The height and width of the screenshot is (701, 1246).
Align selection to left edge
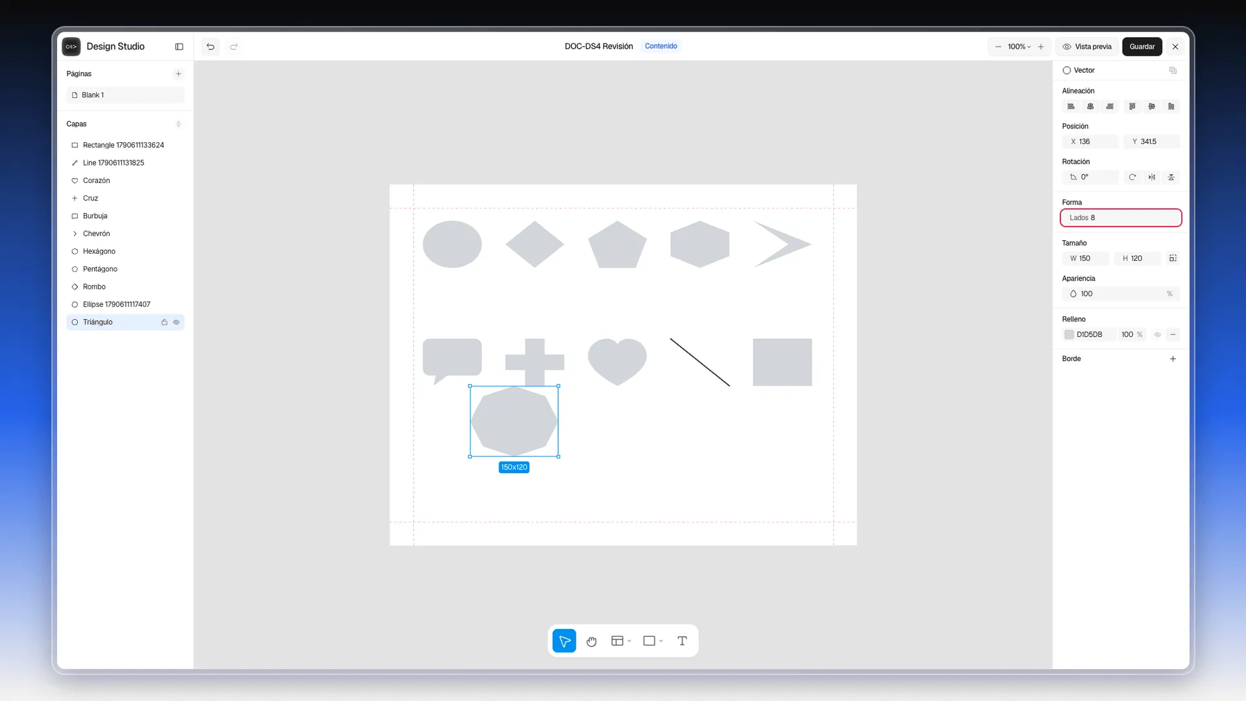point(1071,106)
